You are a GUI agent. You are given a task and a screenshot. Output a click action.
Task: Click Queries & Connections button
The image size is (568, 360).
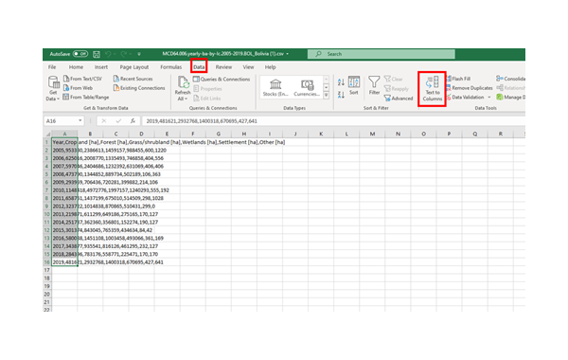[x=222, y=79]
